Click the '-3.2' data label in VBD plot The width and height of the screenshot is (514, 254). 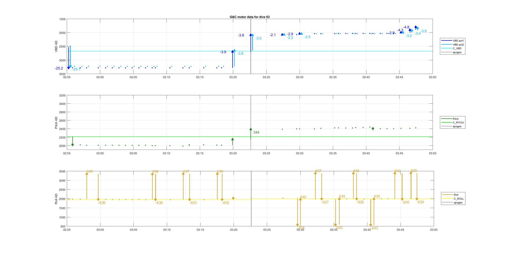pyautogui.click(x=409, y=36)
